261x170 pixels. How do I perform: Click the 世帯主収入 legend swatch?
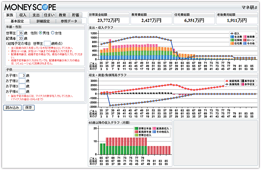(136, 135)
